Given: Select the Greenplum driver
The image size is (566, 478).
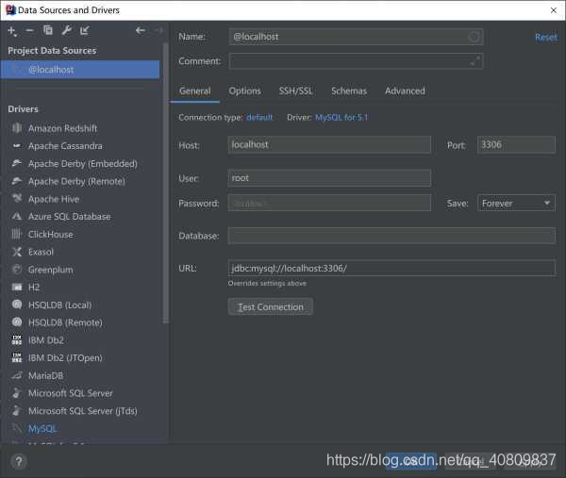Looking at the screenshot, I should pyautogui.click(x=51, y=270).
